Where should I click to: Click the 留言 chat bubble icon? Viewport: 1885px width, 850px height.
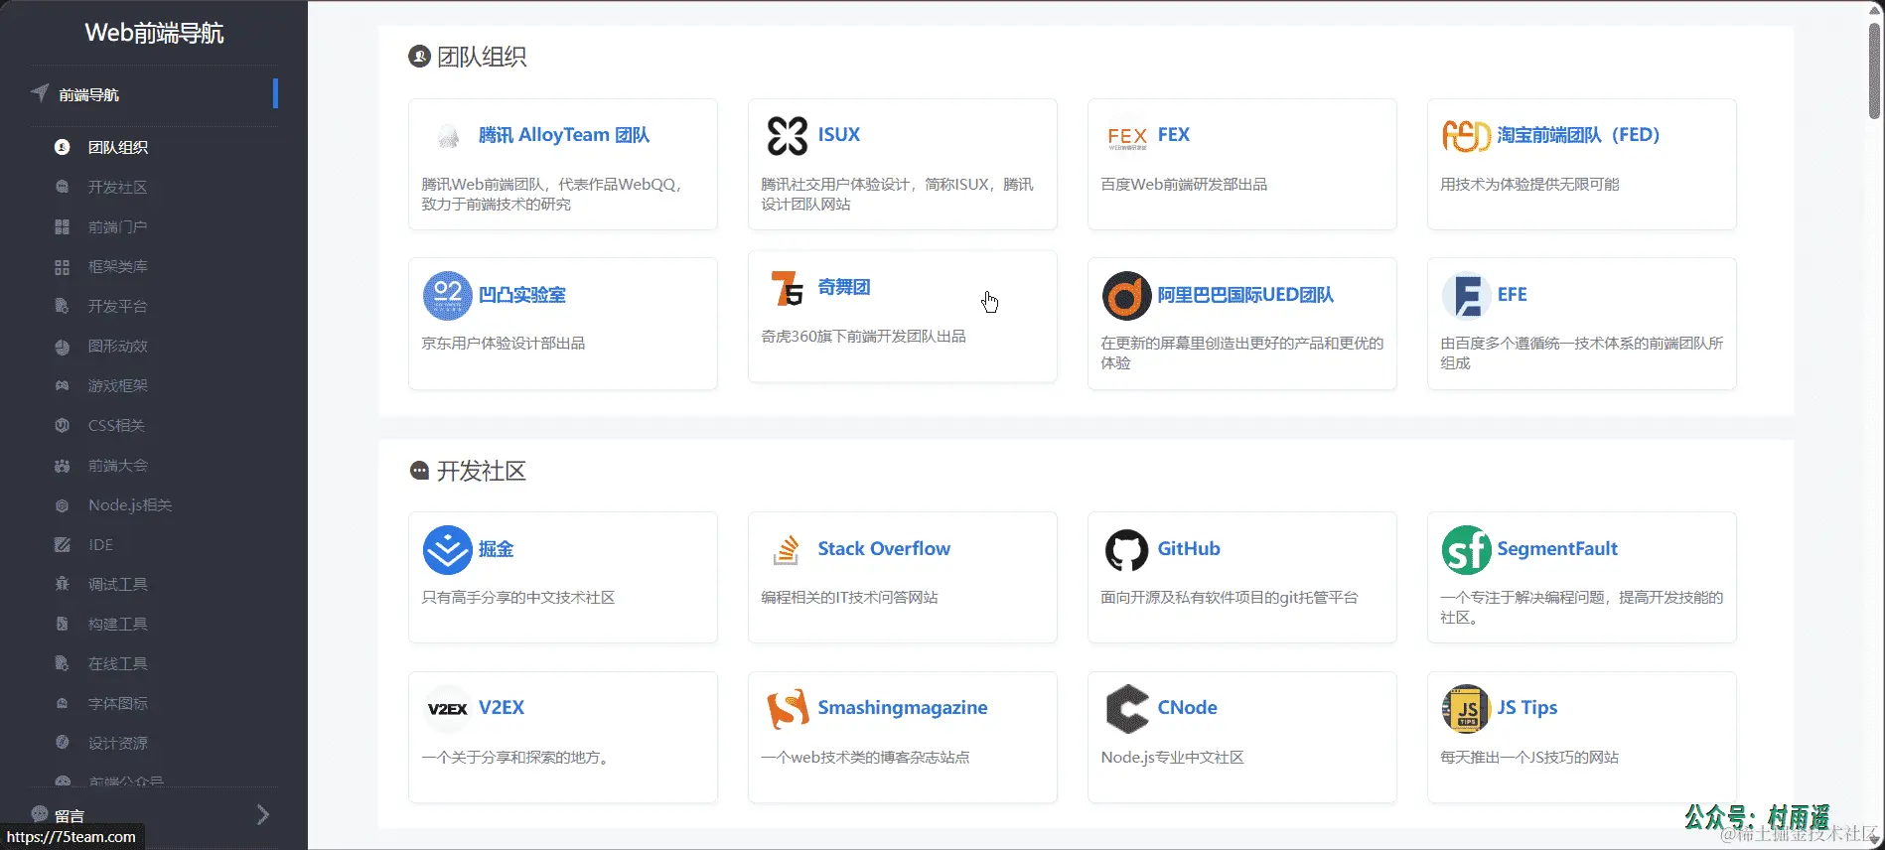[40, 814]
